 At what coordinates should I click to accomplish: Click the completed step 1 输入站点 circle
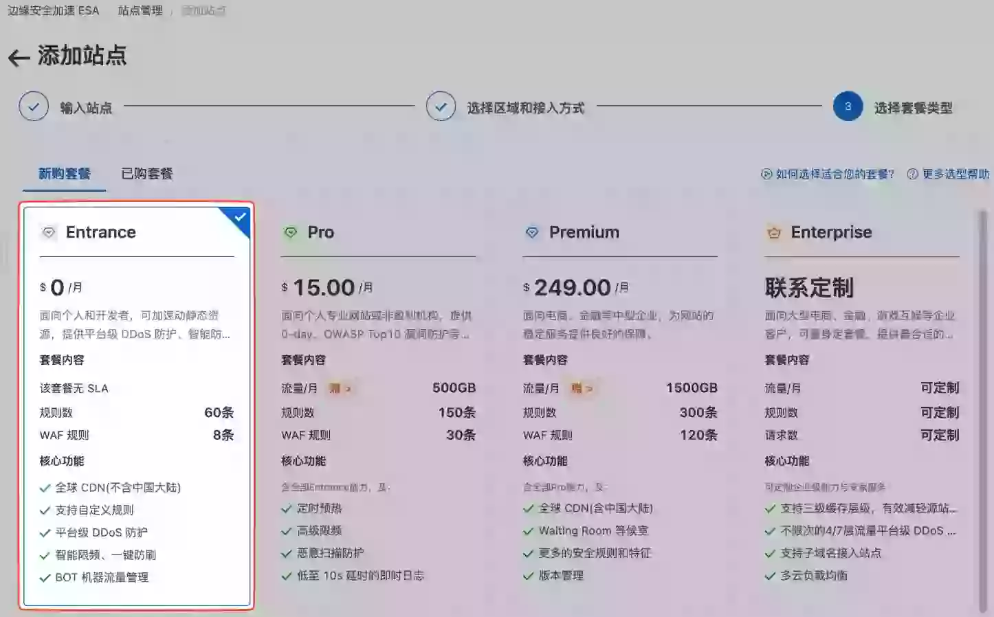[34, 107]
